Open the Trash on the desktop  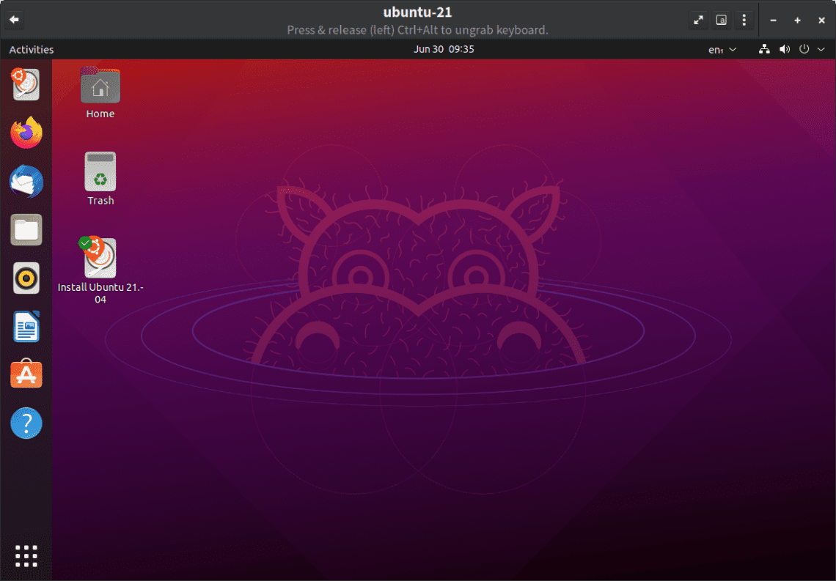click(100, 172)
